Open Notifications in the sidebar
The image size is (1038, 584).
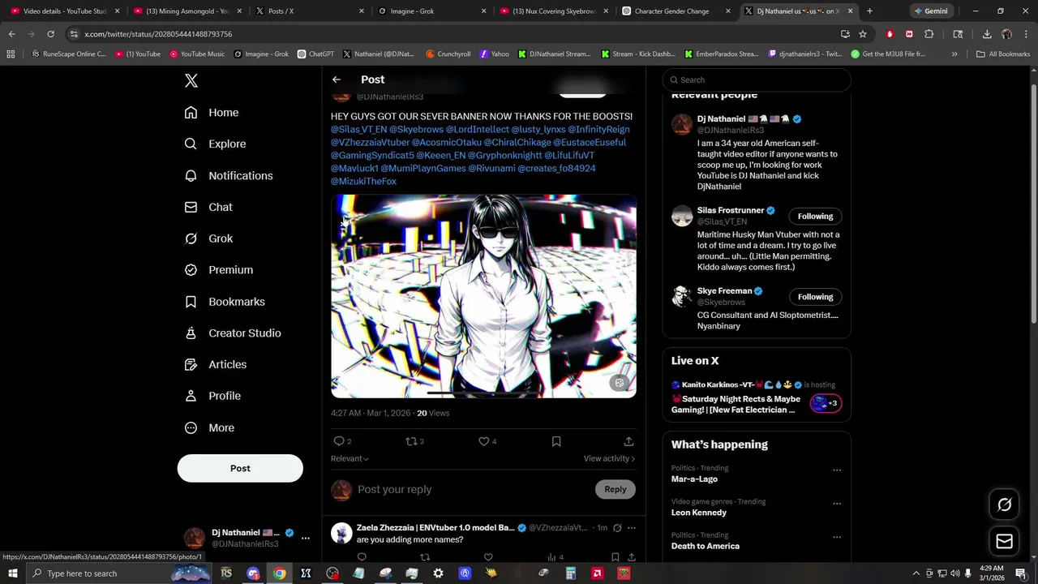click(x=229, y=175)
